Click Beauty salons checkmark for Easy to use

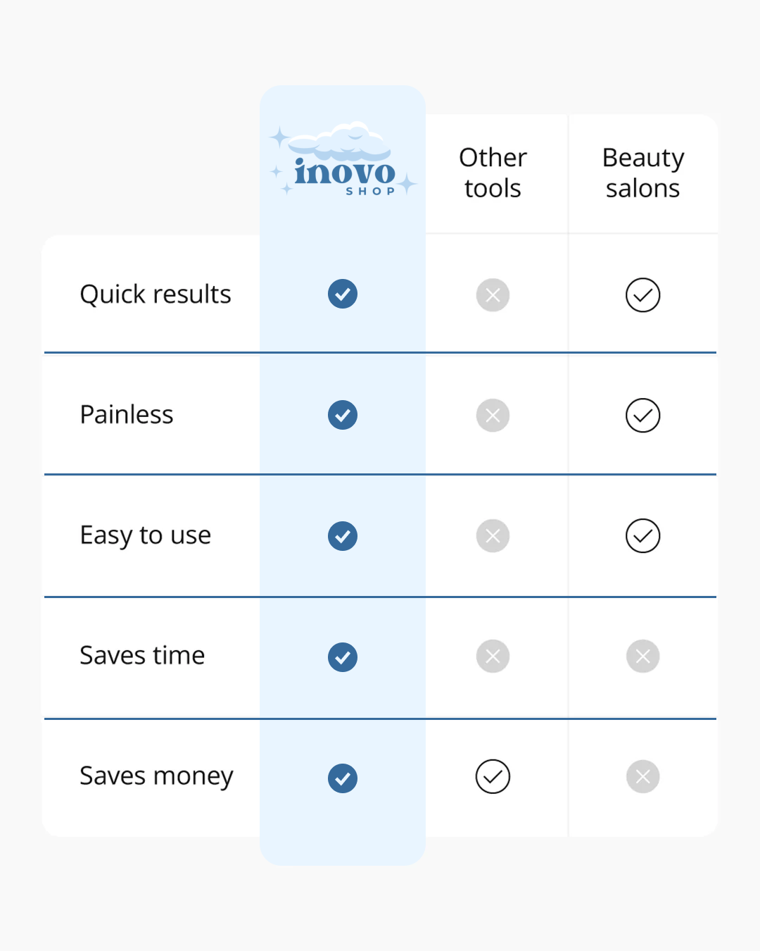[x=643, y=536]
